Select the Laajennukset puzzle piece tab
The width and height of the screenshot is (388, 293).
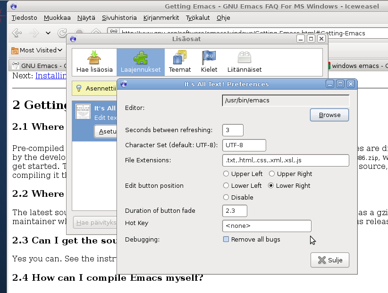click(141, 62)
